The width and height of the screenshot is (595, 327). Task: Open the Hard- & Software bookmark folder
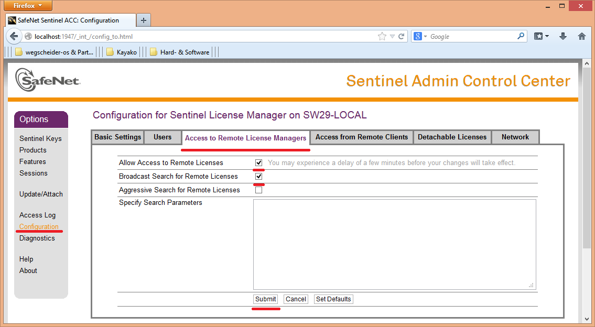(x=180, y=52)
